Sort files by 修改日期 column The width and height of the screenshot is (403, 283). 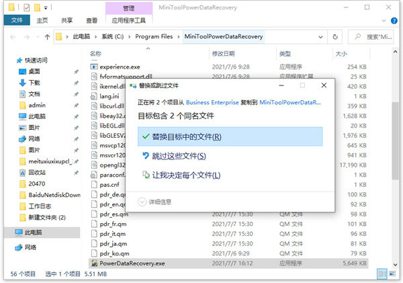click(x=223, y=54)
